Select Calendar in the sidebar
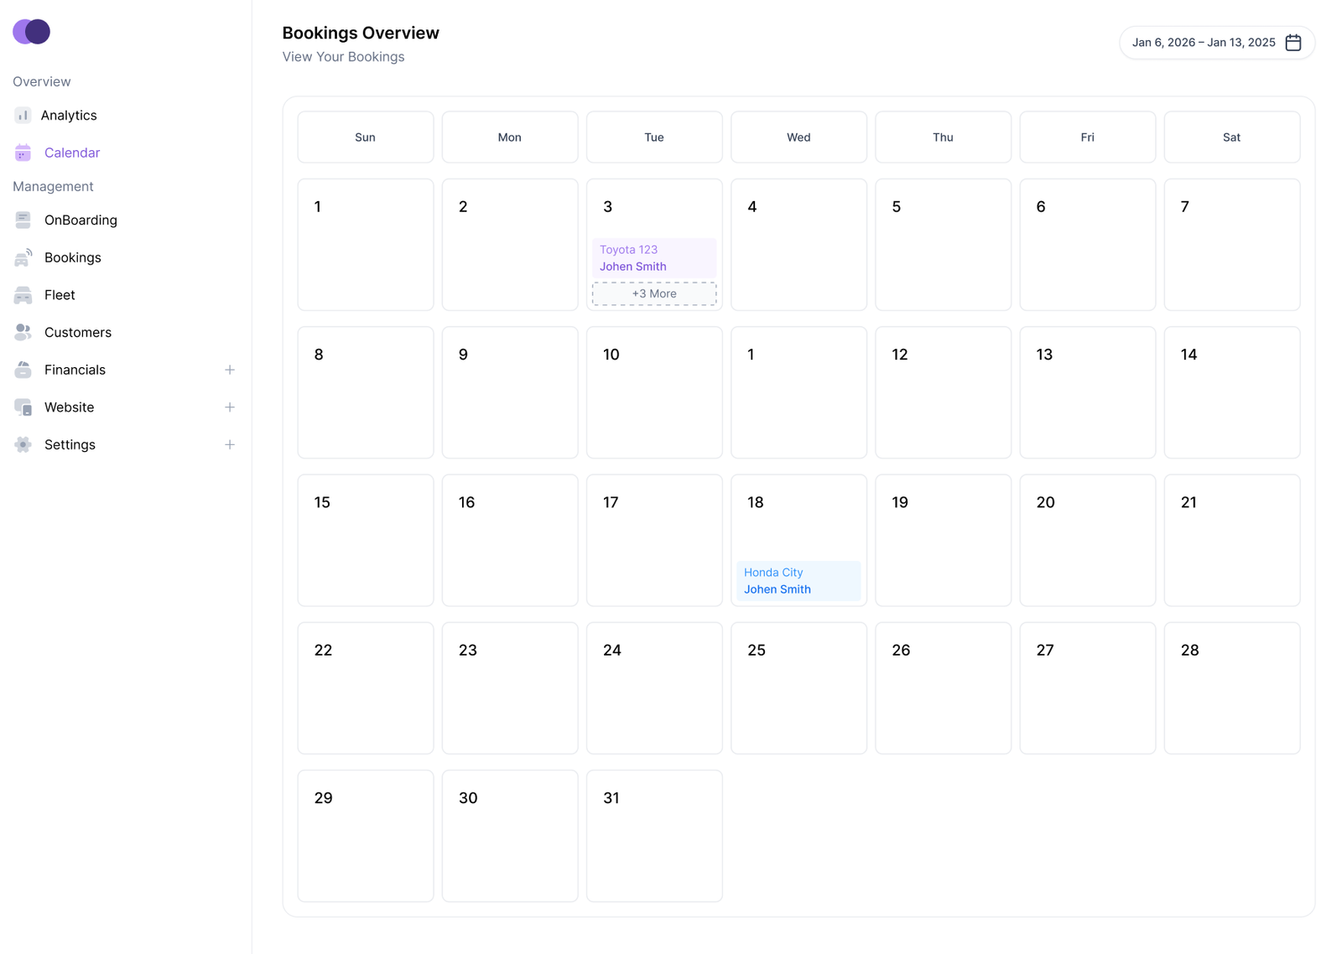Viewport: 1342px width, 954px height. tap(72, 153)
